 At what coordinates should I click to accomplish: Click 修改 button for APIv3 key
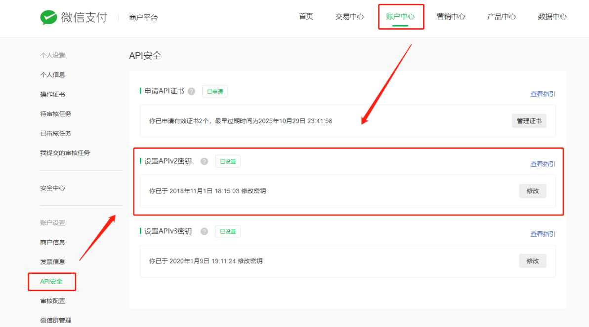pyautogui.click(x=533, y=261)
